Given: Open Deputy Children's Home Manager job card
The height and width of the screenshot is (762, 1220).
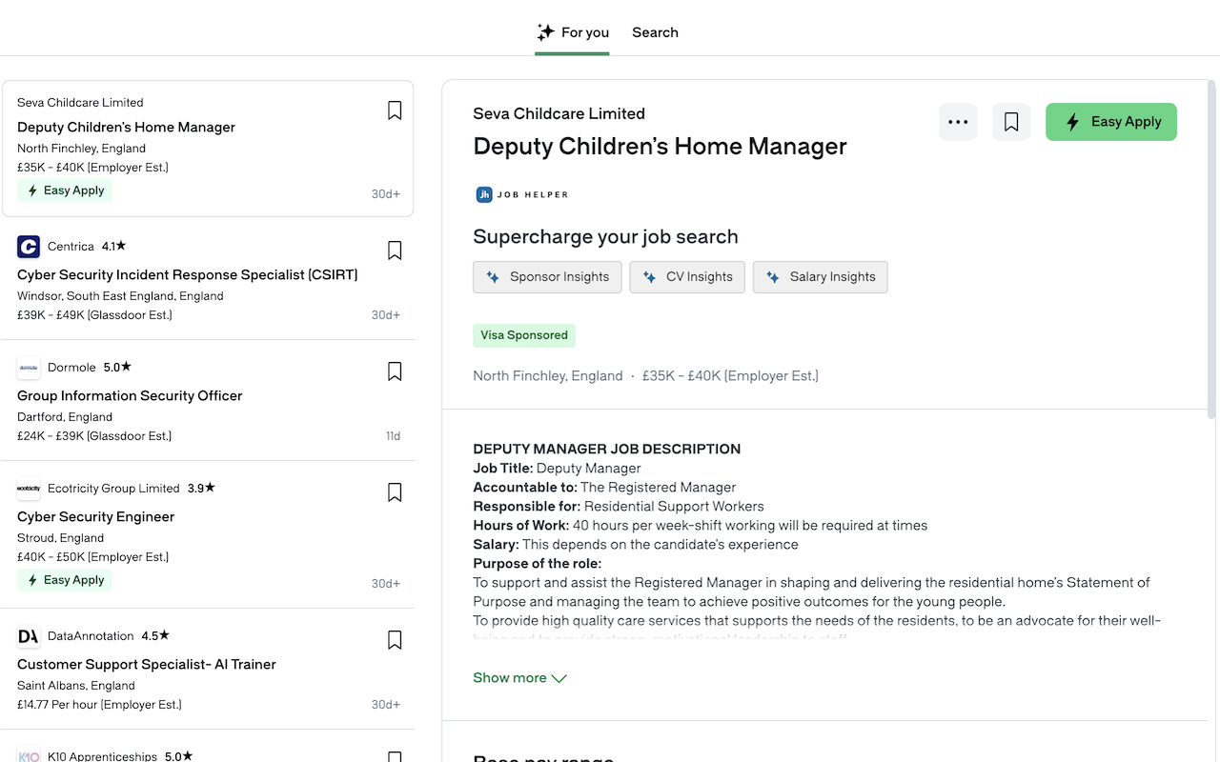Looking at the screenshot, I should [x=208, y=149].
